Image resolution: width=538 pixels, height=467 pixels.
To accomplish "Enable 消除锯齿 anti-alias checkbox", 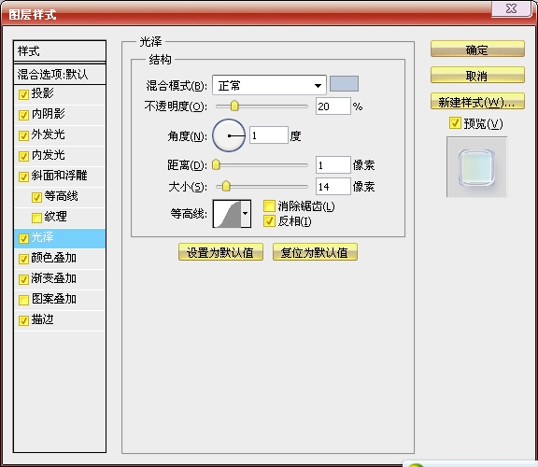I will (269, 206).
